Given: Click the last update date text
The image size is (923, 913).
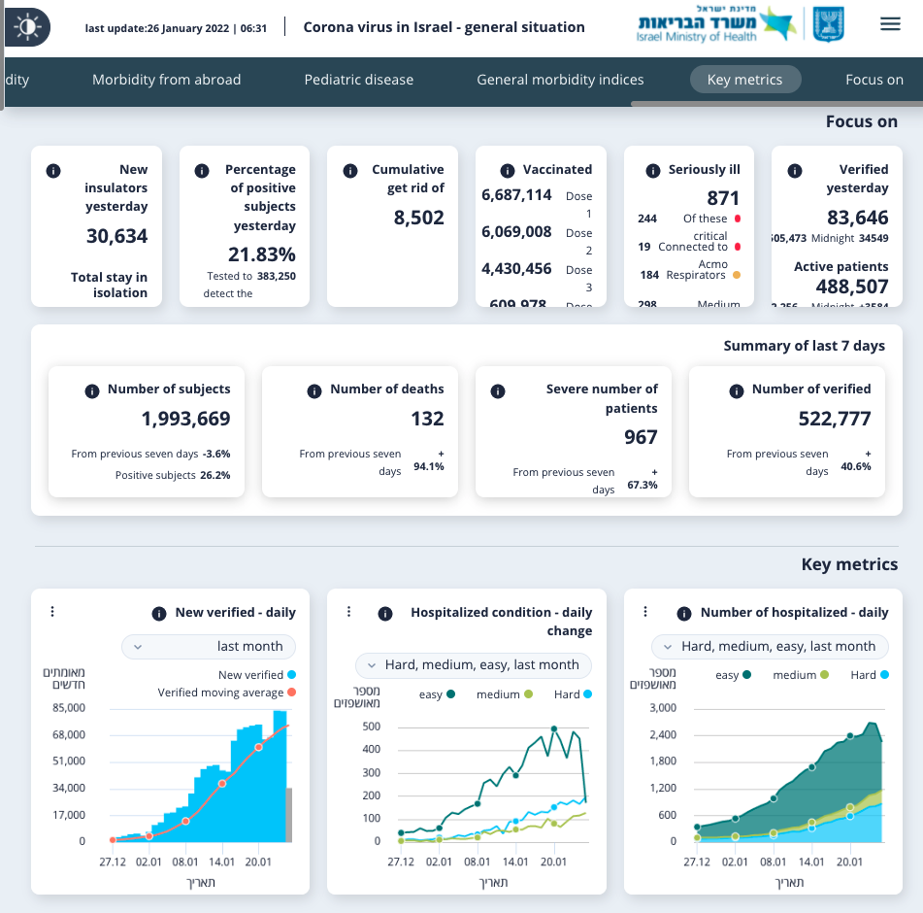Looking at the screenshot, I should [x=176, y=28].
